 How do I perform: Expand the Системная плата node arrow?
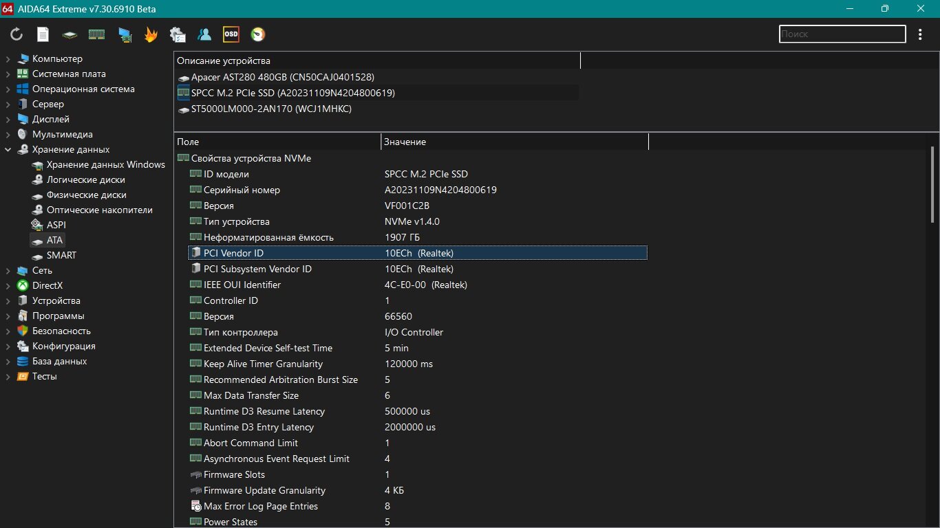[8, 74]
